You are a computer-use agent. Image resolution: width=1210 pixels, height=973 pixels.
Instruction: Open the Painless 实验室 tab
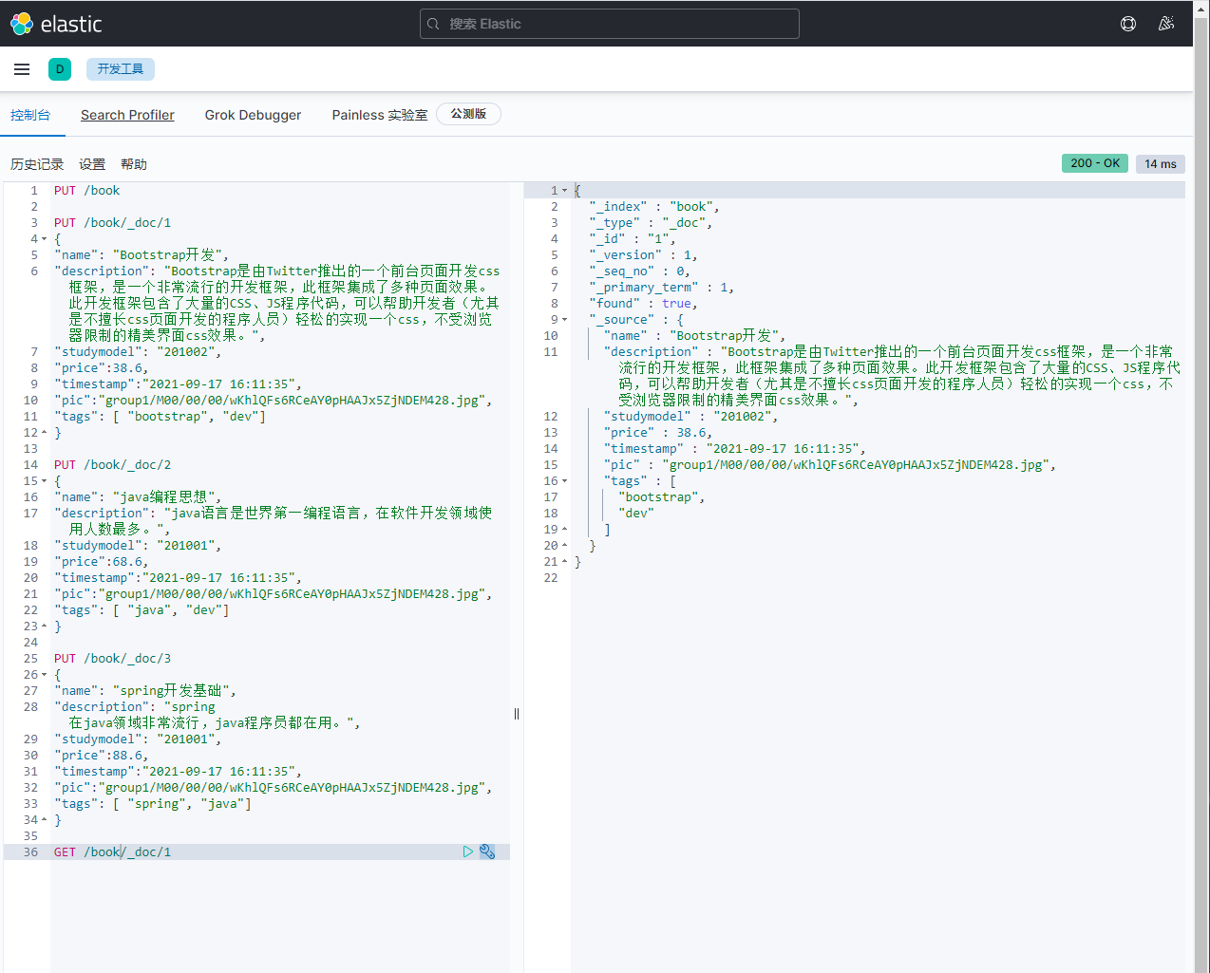[379, 115]
